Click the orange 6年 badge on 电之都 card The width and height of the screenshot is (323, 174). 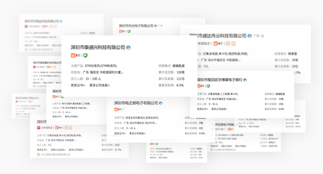118,109
